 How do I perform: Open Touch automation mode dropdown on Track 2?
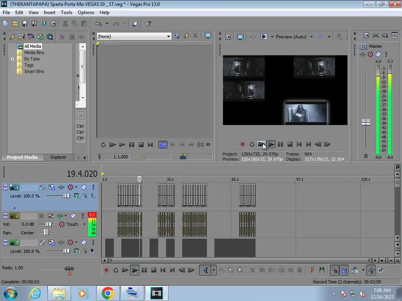click(84, 224)
